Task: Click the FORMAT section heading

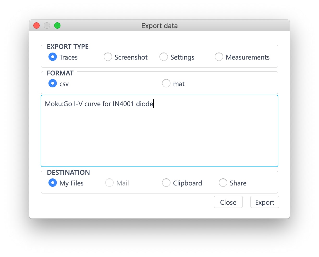Action: click(60, 73)
